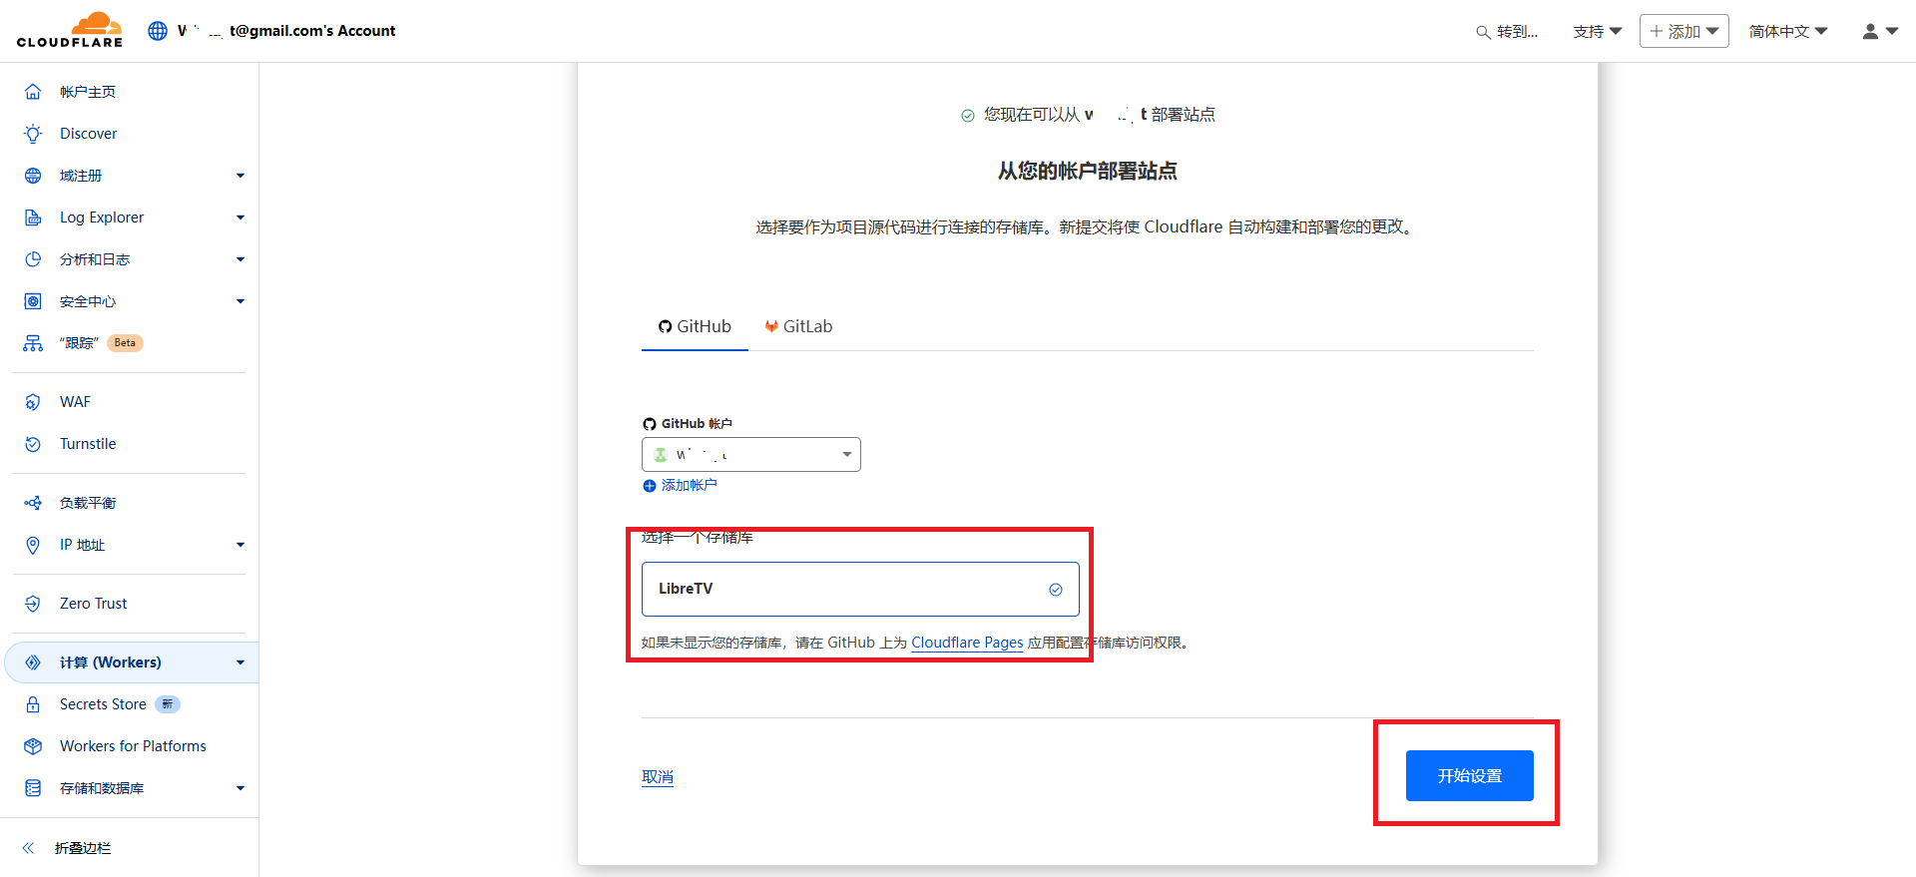1916x877 pixels.
Task: Click the 取消 link
Action: (657, 776)
